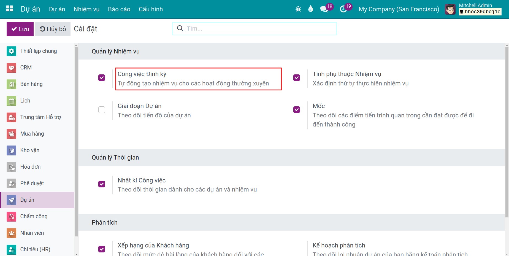Click Mitchell Admin avatar

pos(450,9)
